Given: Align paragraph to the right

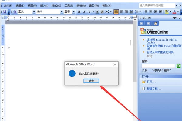Looking at the screenshot, I should coord(126,12).
